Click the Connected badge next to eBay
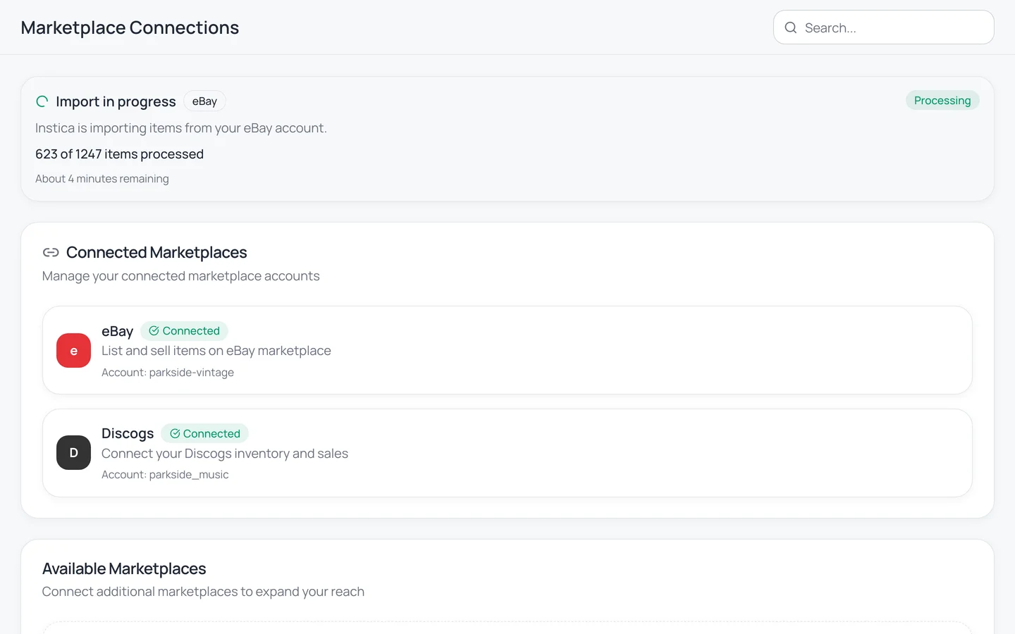 [184, 331]
